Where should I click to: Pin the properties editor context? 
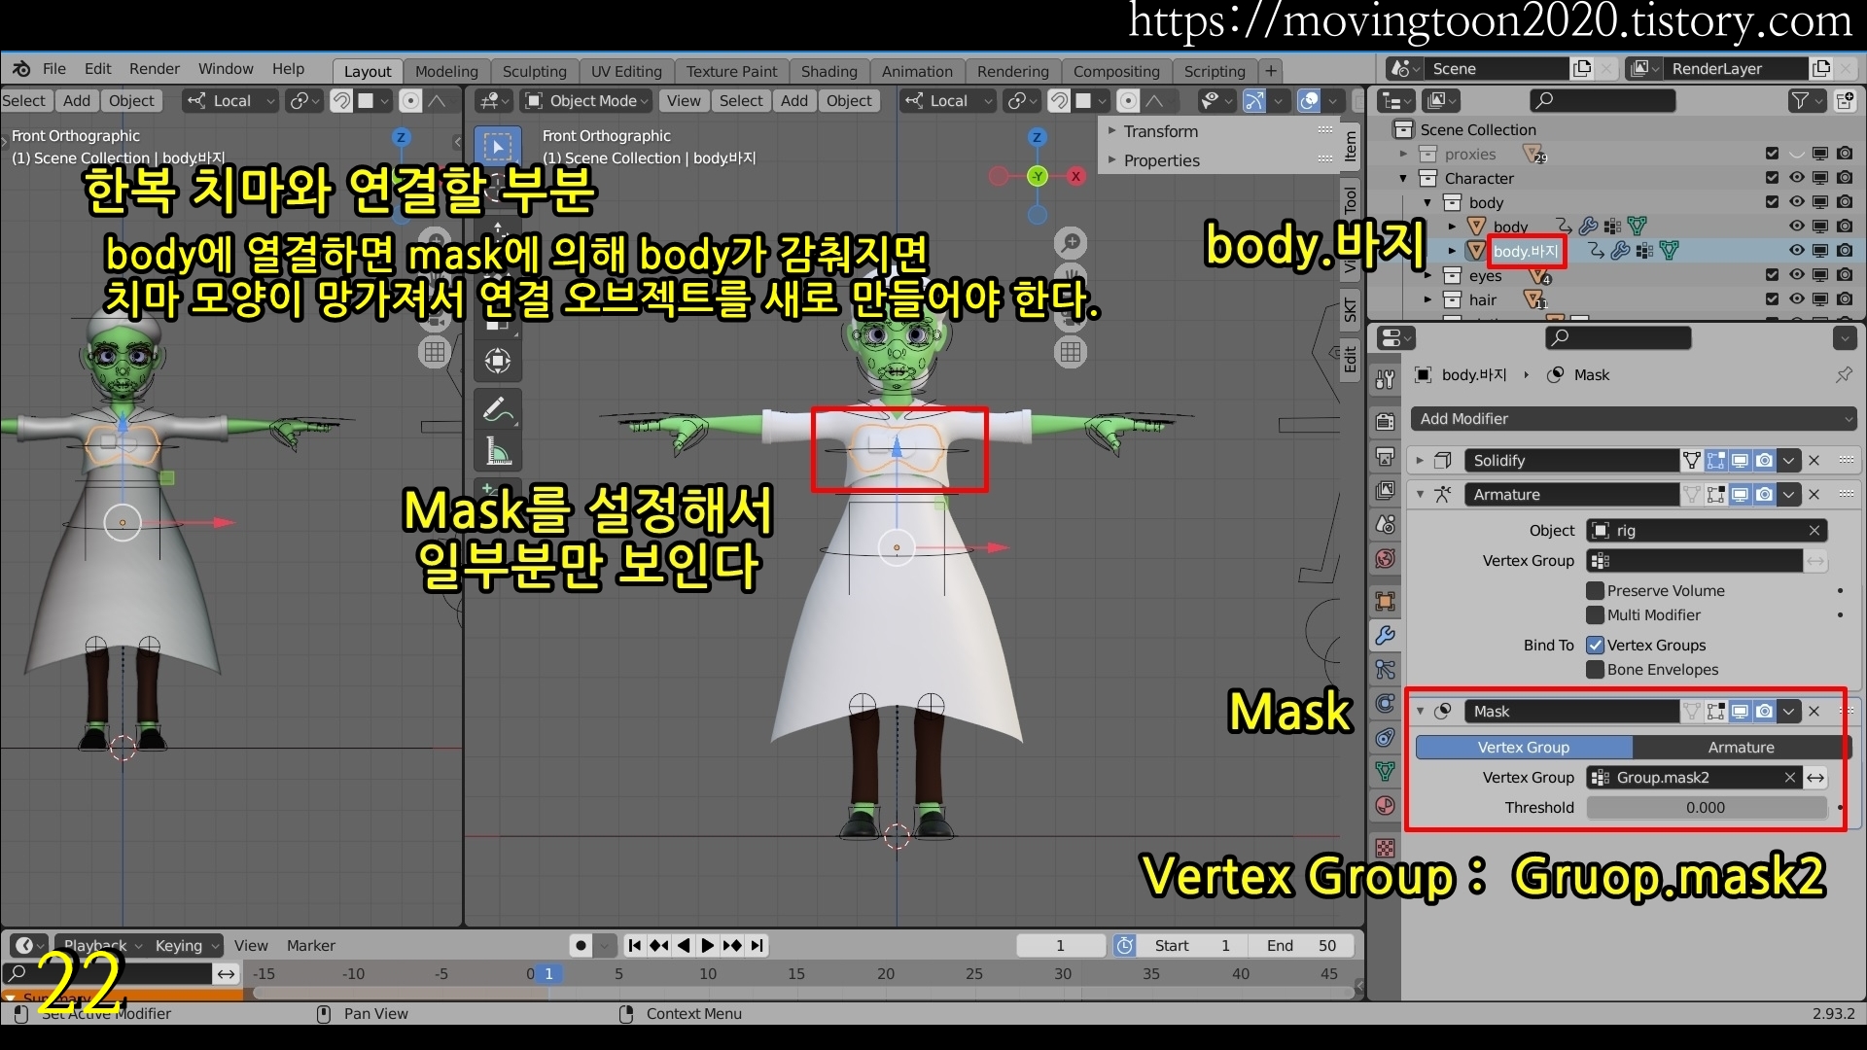(1844, 374)
